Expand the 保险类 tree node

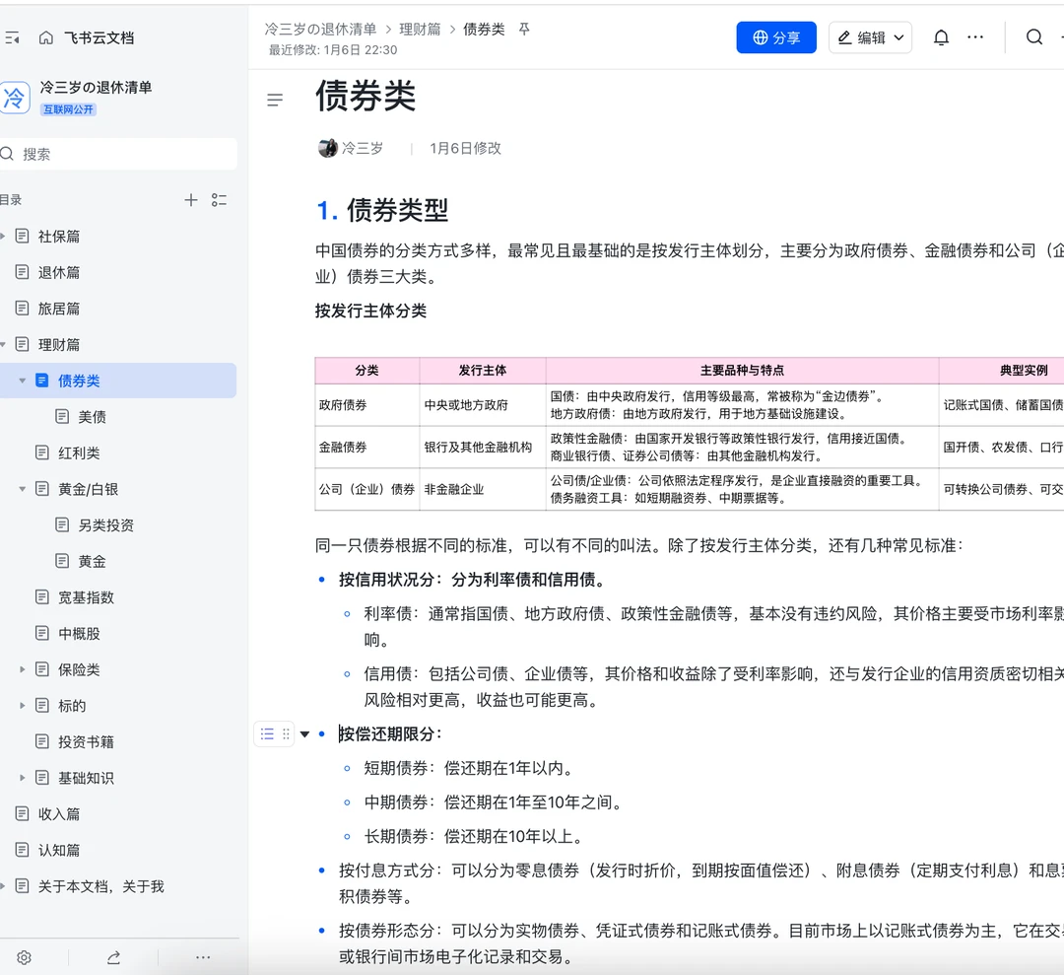pyautogui.click(x=23, y=669)
